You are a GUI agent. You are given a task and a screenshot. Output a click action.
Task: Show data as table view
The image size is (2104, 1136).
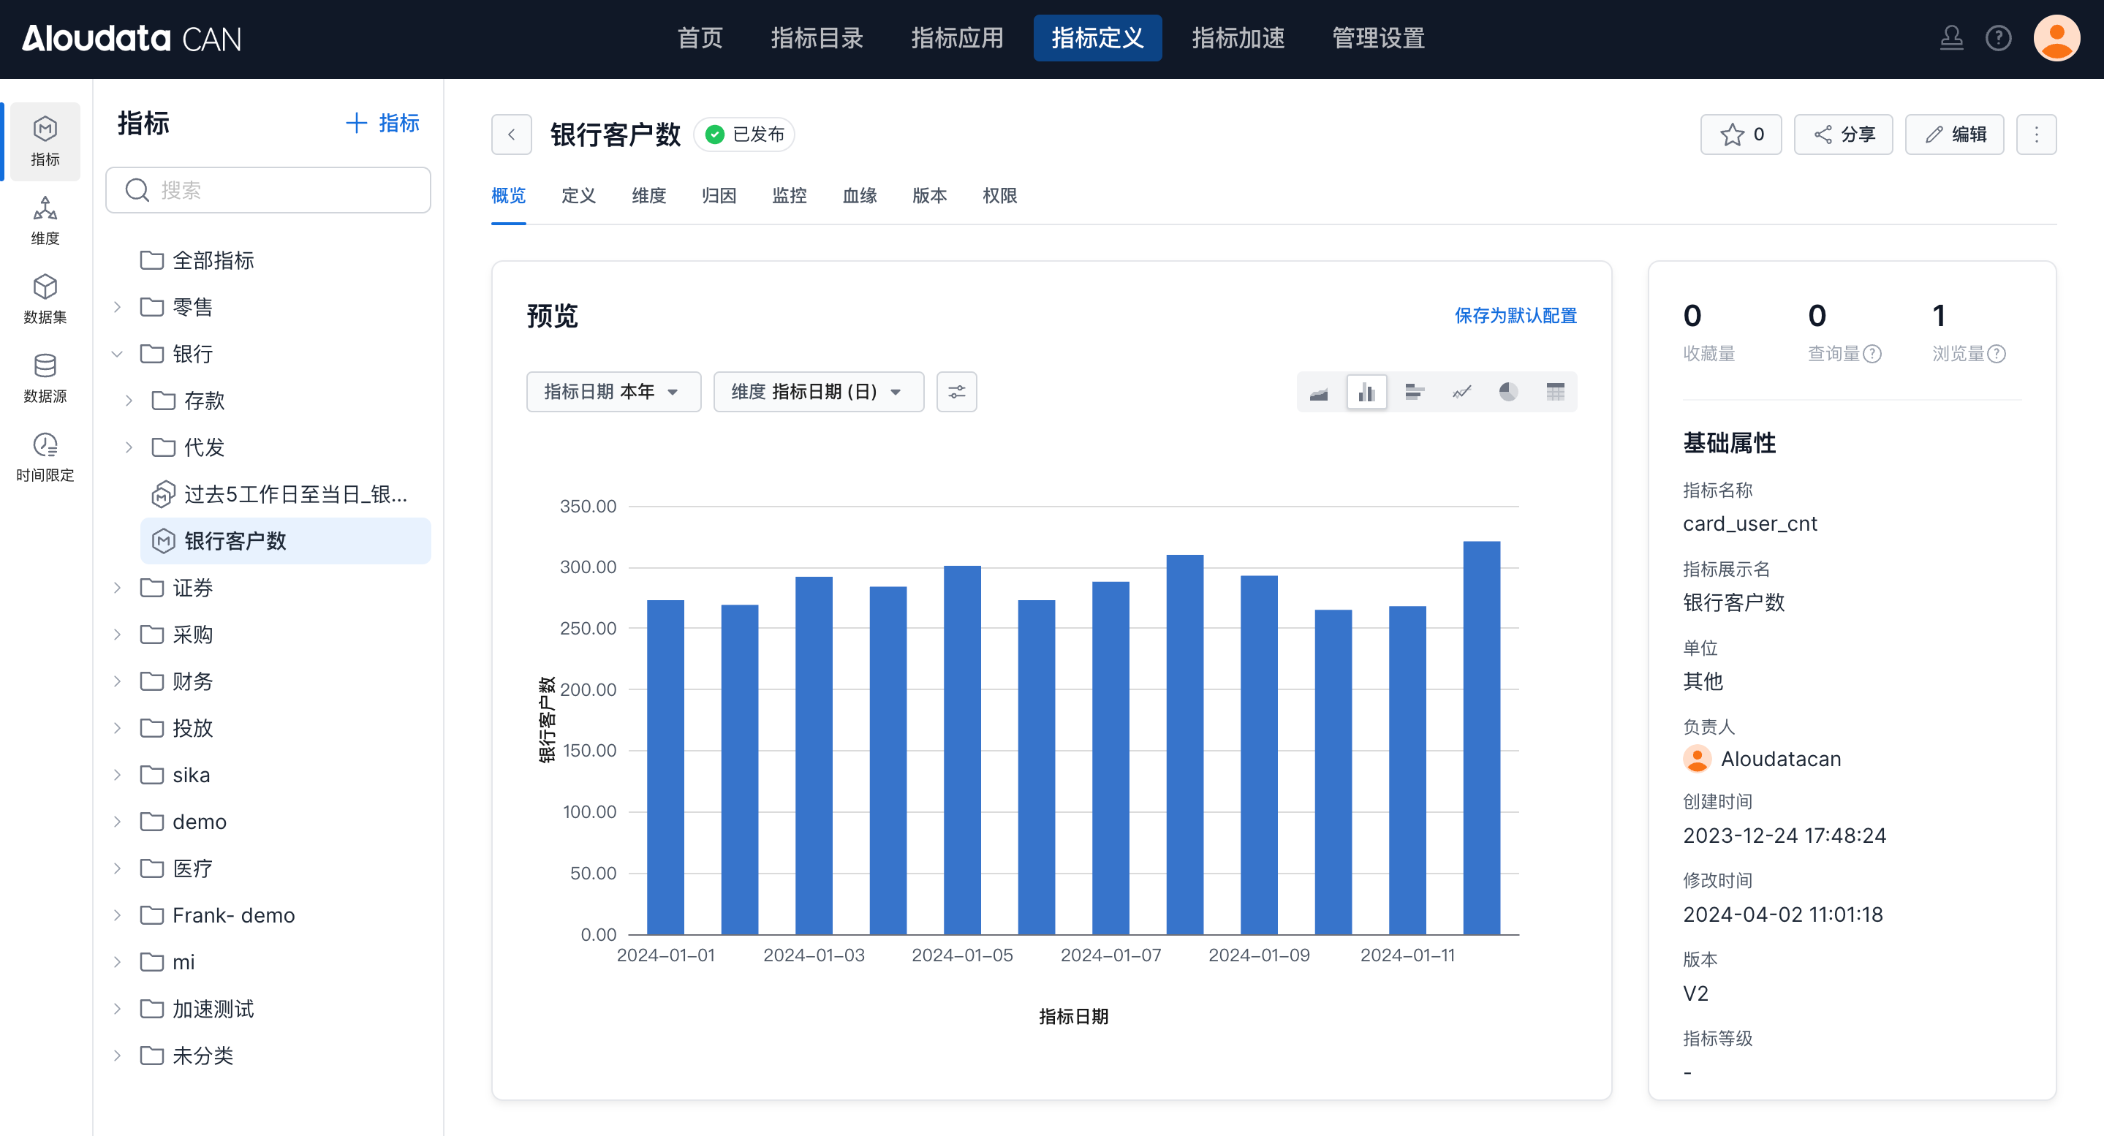coord(1555,393)
